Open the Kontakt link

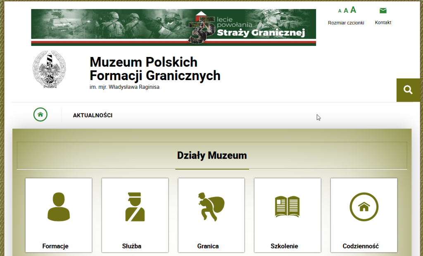(x=383, y=23)
